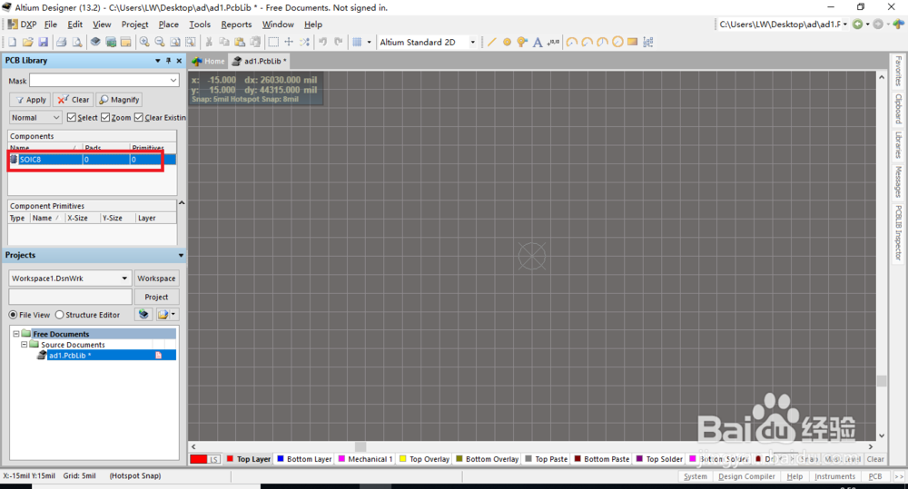Select the Place Pad tool

point(508,42)
